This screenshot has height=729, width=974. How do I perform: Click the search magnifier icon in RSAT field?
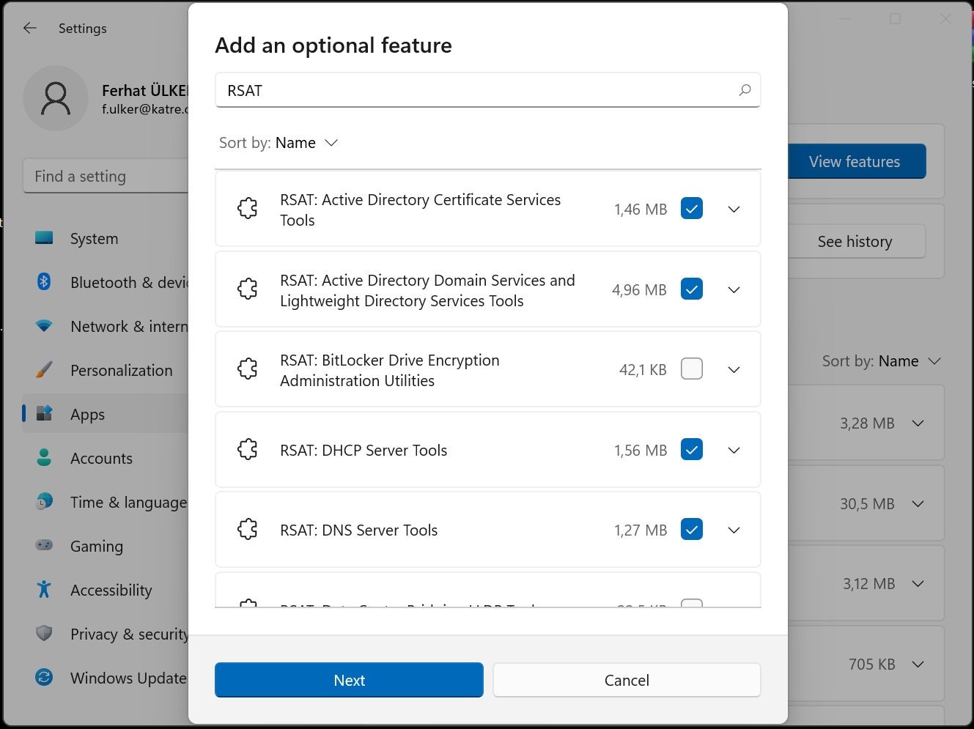pyautogui.click(x=745, y=90)
